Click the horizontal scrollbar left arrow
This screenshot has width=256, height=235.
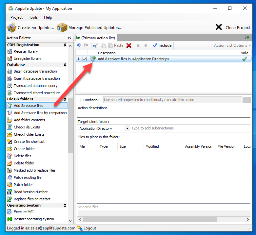click(80, 219)
